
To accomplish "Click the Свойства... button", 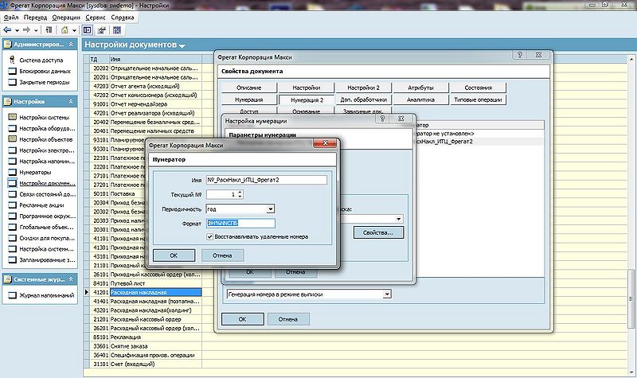I will pos(378,232).
